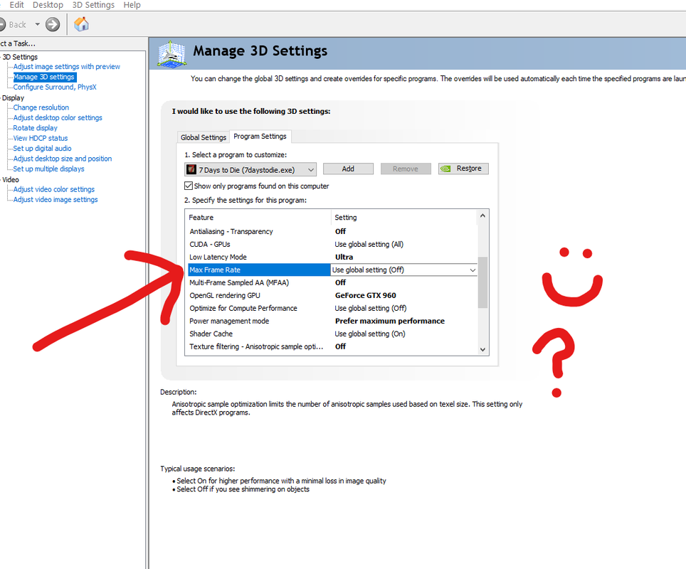Click the GeForce GTX 960 value
This screenshot has width=686, height=569.
pos(365,295)
